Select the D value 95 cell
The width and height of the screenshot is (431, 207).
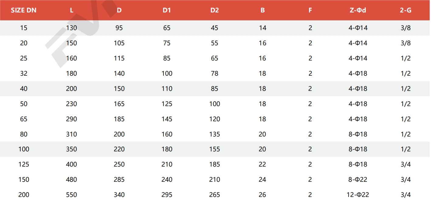coord(119,28)
